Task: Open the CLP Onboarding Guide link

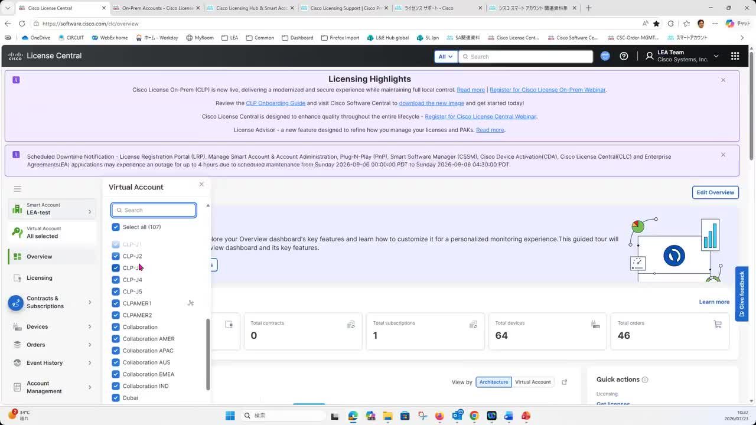Action: pyautogui.click(x=276, y=103)
